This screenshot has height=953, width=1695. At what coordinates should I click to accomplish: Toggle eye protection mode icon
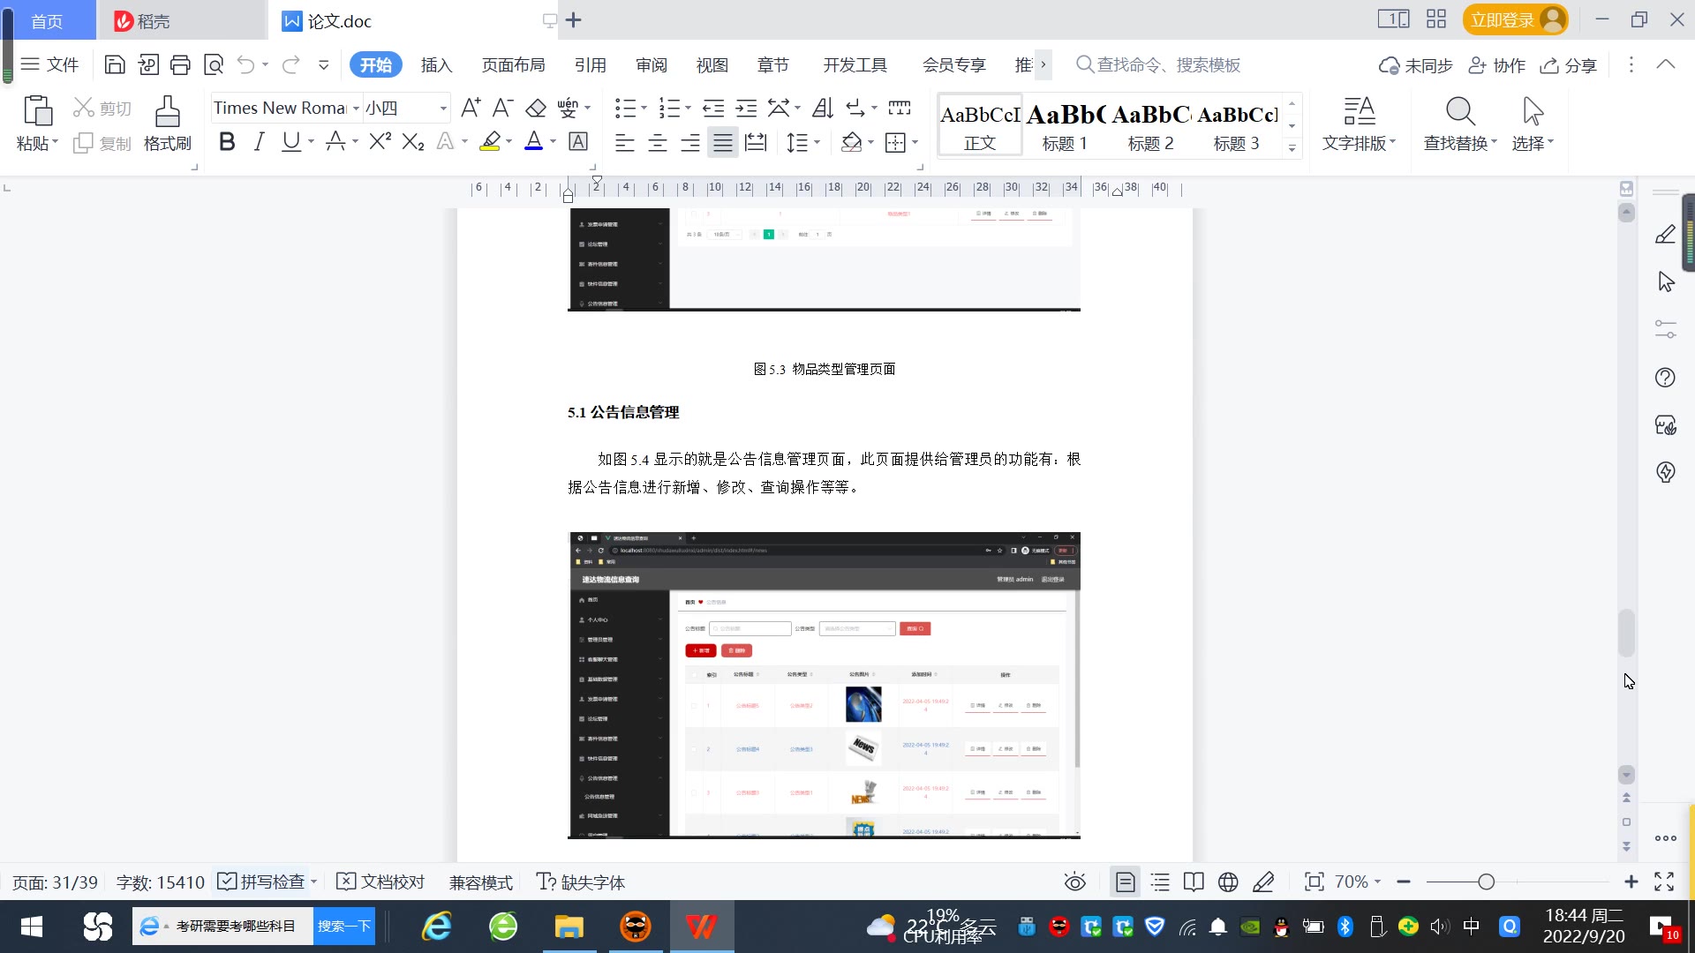[x=1074, y=882]
